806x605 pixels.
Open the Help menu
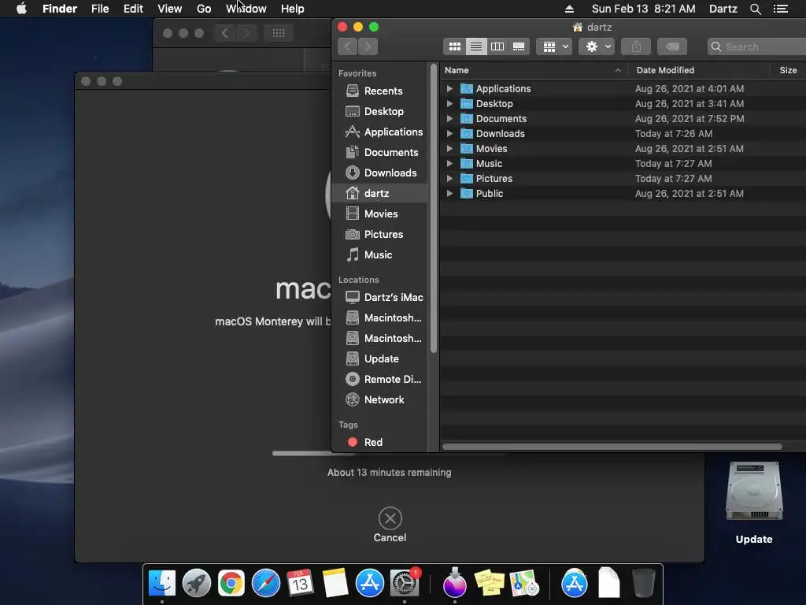point(293,9)
